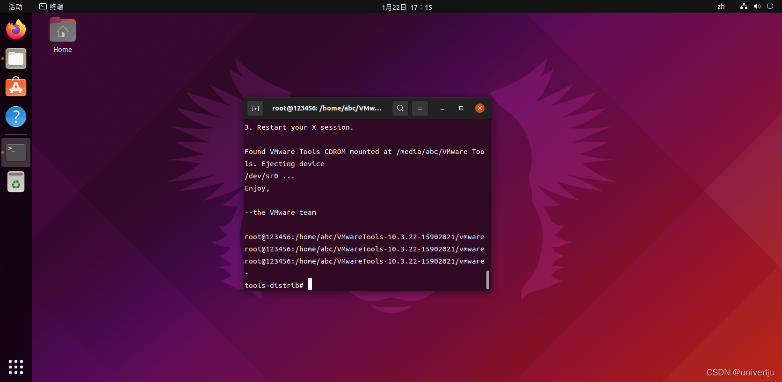Add a new terminal tab
Viewport: 782px width, 382px height.
pyautogui.click(x=255, y=108)
